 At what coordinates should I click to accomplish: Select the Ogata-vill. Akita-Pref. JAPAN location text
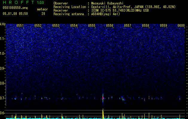tap(133, 7)
